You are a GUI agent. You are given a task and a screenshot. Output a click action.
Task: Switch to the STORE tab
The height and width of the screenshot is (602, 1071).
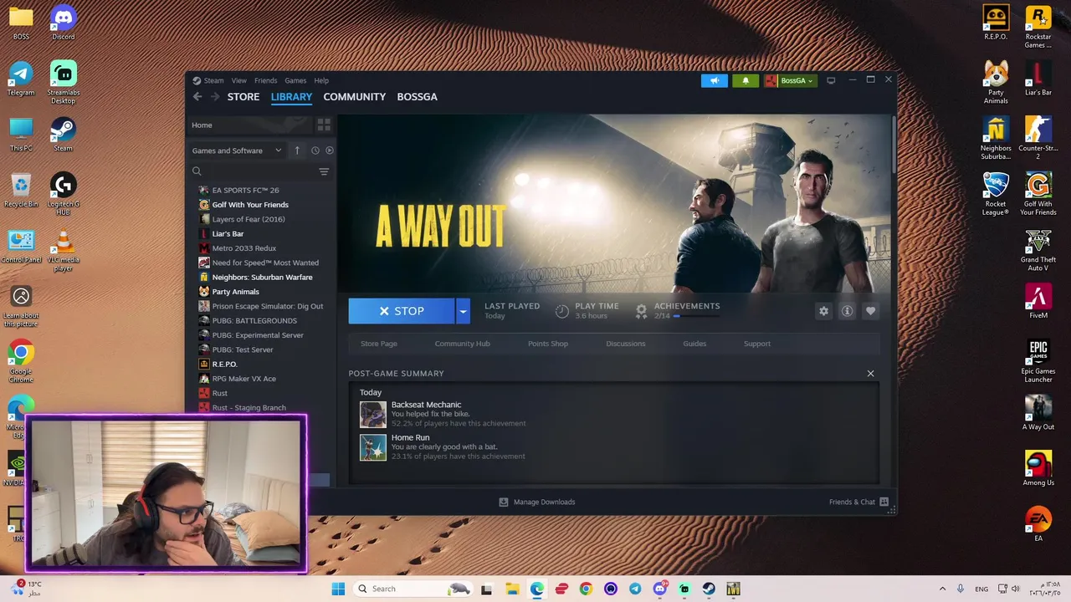pyautogui.click(x=243, y=97)
